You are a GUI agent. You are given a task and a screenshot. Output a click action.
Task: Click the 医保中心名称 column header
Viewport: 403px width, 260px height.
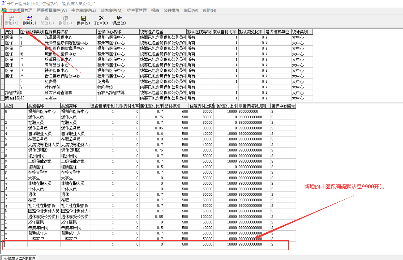pyautogui.click(x=118, y=32)
